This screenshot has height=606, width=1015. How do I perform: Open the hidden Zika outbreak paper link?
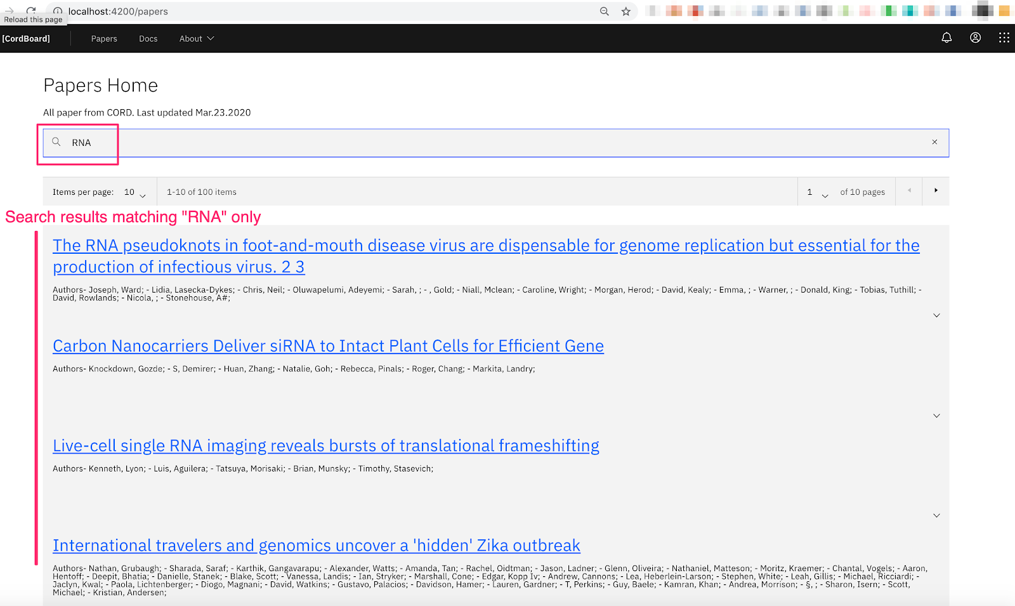tap(317, 545)
